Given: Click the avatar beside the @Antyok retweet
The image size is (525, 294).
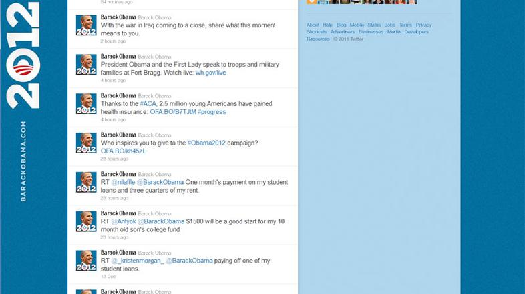Looking at the screenshot, I should 86,221.
